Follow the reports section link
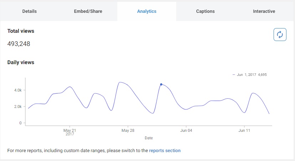295x161 pixels. (x=165, y=151)
